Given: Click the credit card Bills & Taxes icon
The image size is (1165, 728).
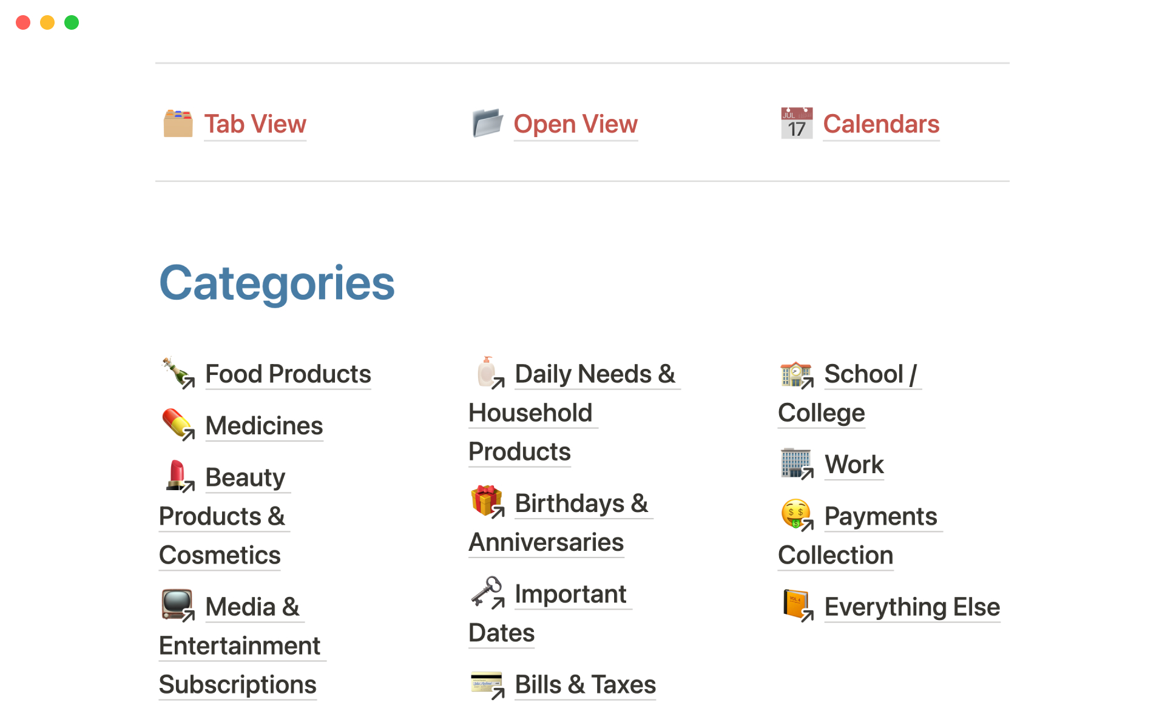Looking at the screenshot, I should pos(487,684).
